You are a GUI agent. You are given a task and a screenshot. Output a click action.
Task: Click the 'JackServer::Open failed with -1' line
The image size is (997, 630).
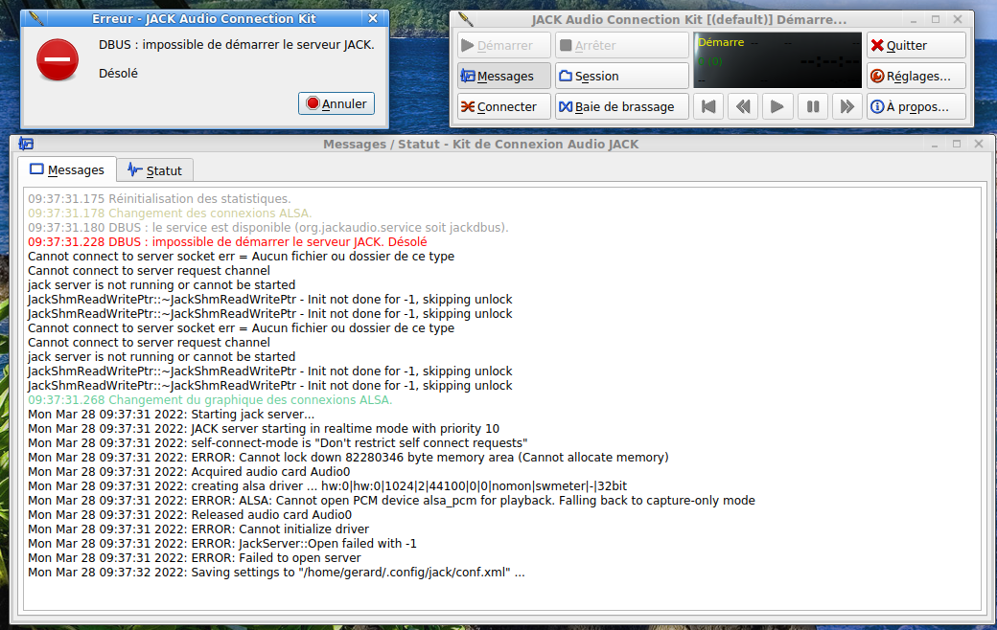[221, 544]
